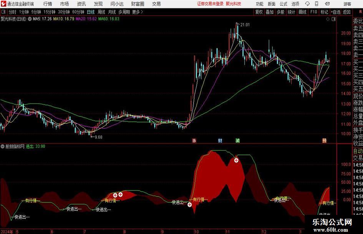Open the mail envelope icon

point(327,4)
